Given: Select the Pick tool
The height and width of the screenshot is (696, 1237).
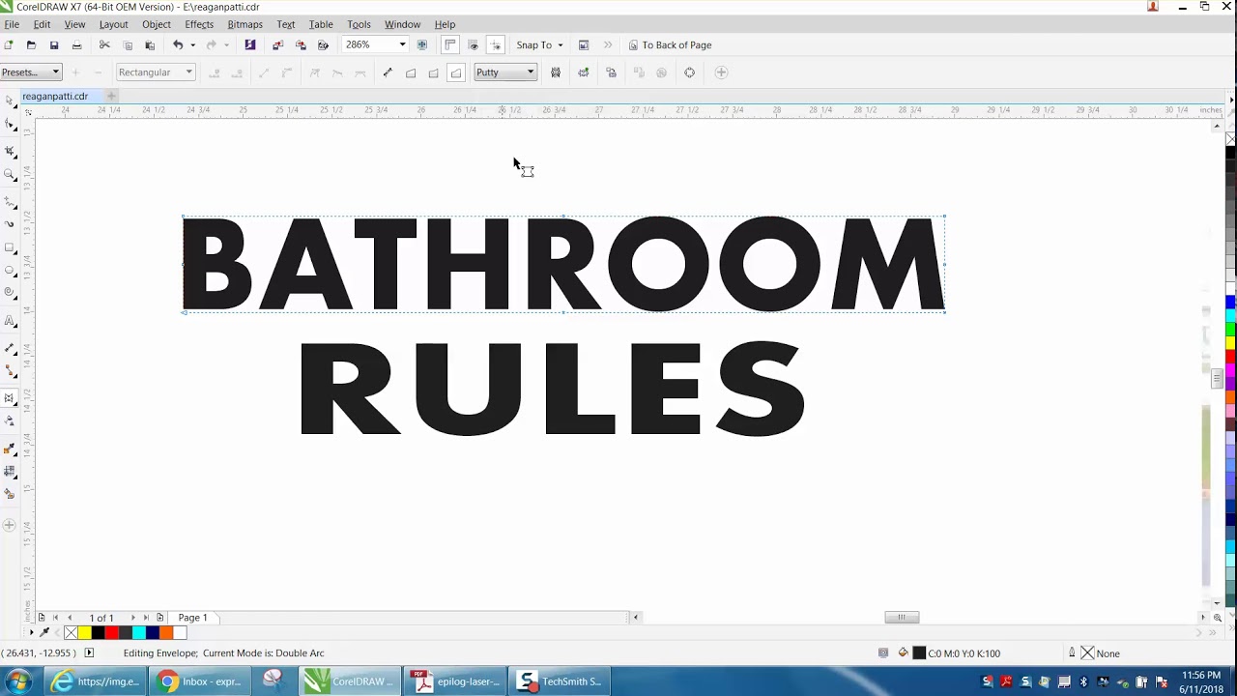Looking at the screenshot, I should [10, 101].
